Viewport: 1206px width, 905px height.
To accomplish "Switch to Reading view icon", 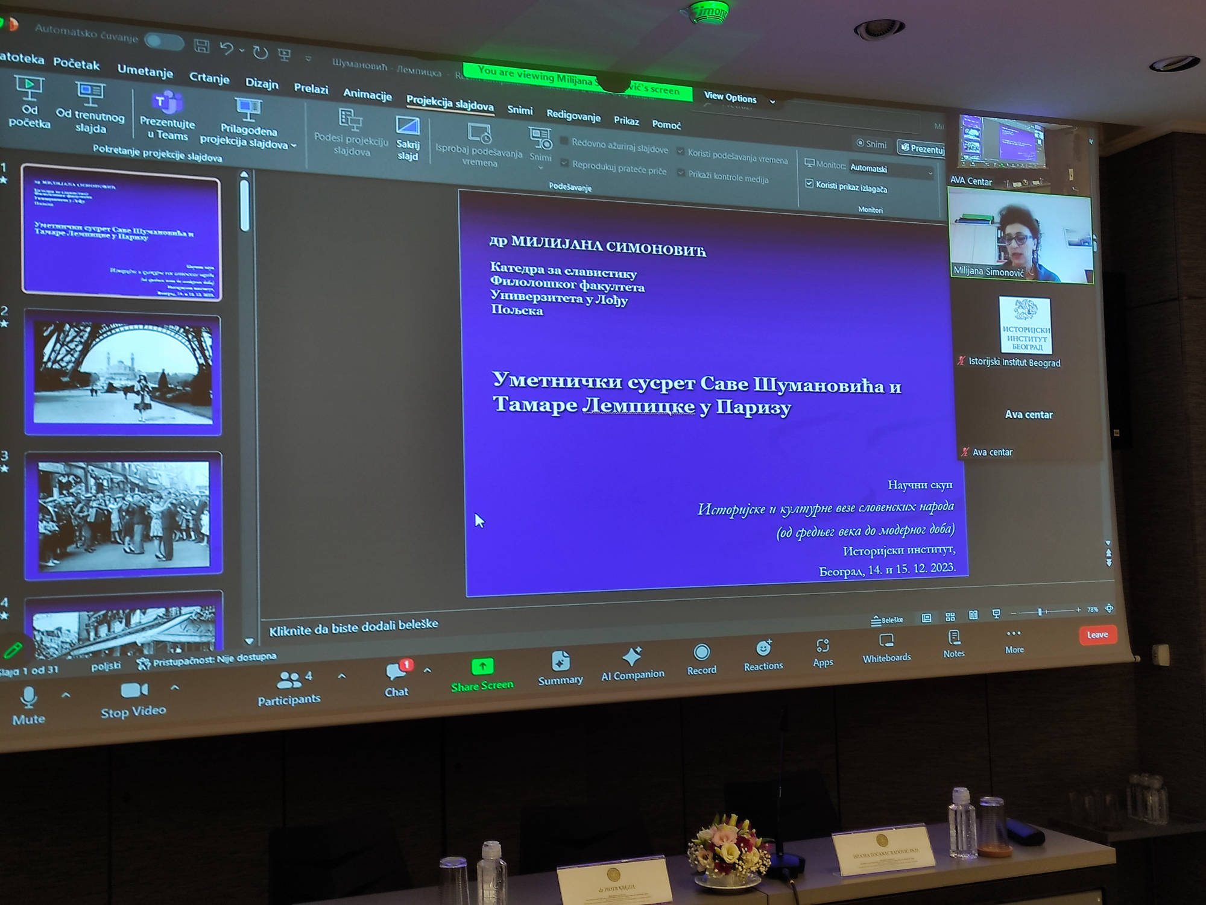I will click(x=973, y=615).
